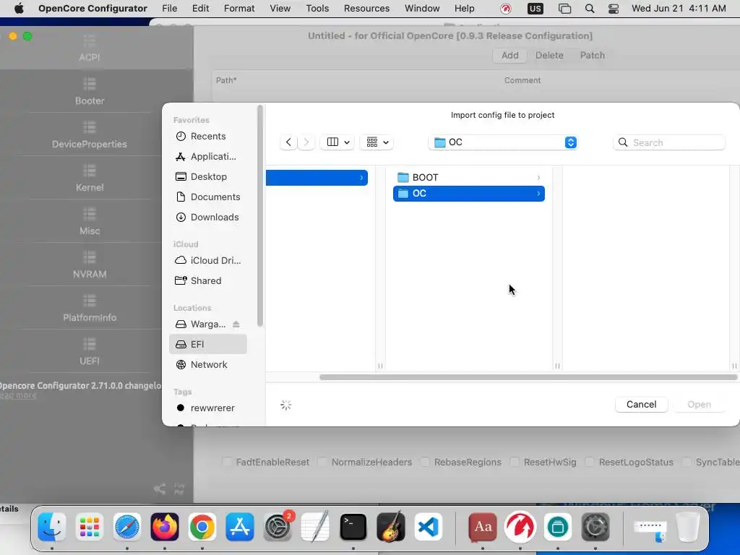
Task: Open Terminal from the Dock
Action: [x=353, y=527]
